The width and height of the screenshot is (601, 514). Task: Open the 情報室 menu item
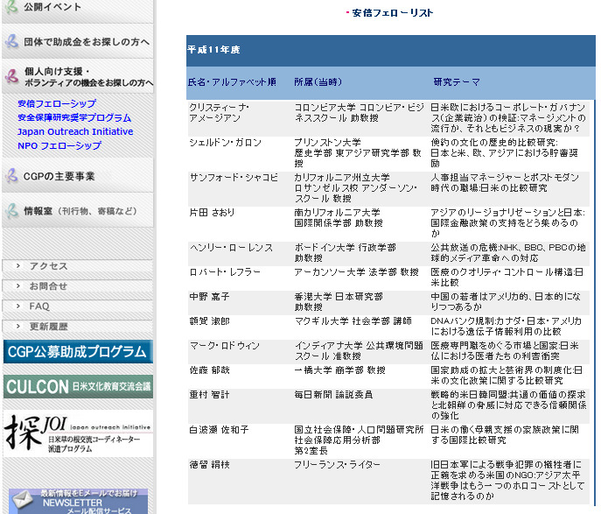[x=78, y=210]
